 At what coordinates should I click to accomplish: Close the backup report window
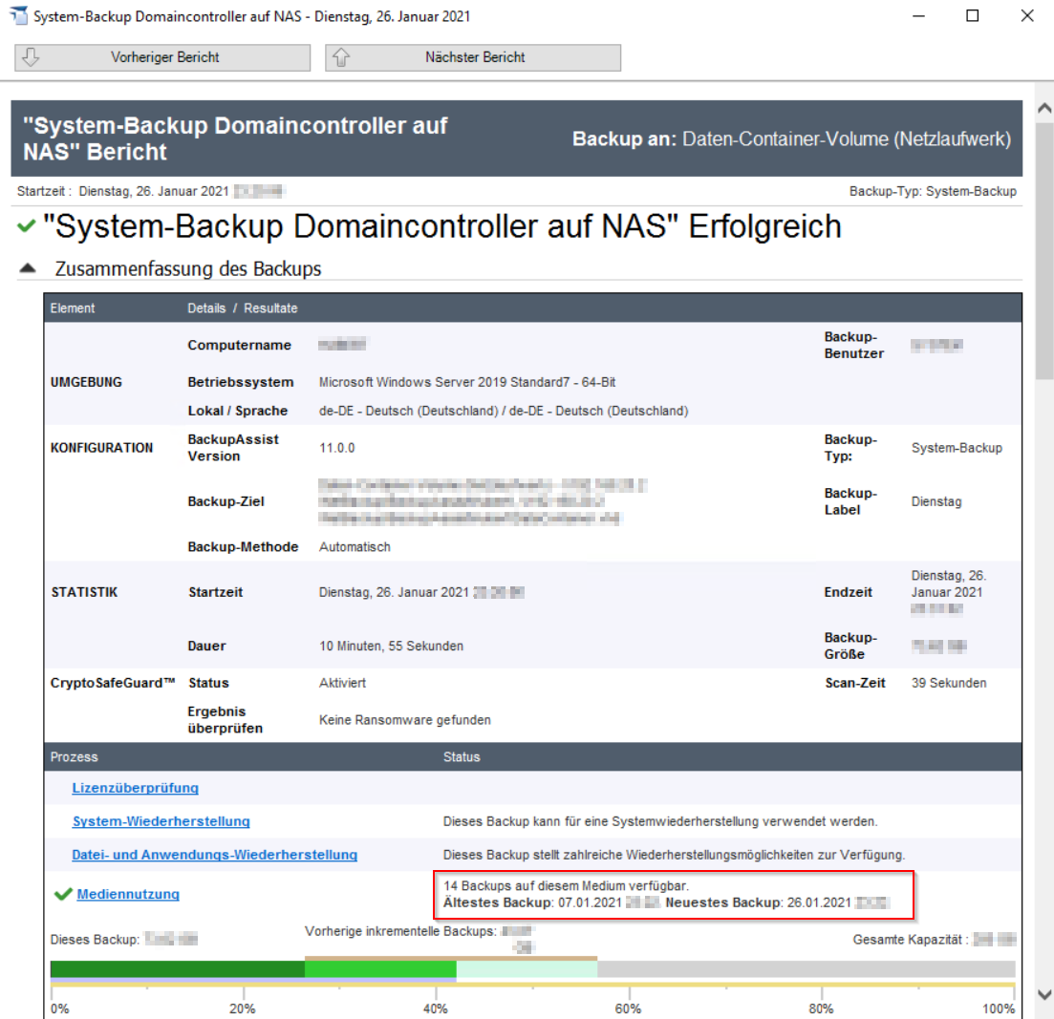pyautogui.click(x=1026, y=16)
